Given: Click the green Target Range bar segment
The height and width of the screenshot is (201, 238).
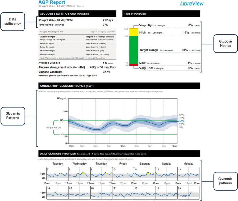Looking at the screenshot, I should pyautogui.click(x=134, y=50).
